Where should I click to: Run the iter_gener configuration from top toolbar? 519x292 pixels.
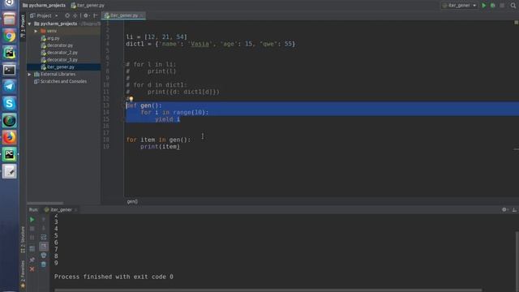point(484,6)
